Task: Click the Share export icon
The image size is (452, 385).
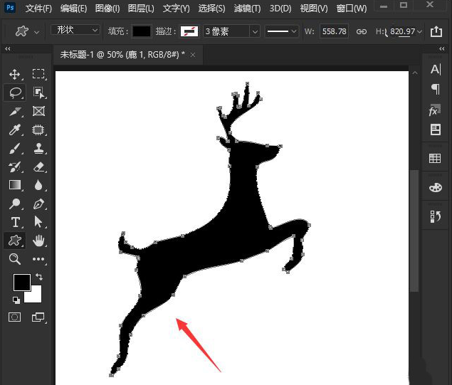Action: coord(436,31)
